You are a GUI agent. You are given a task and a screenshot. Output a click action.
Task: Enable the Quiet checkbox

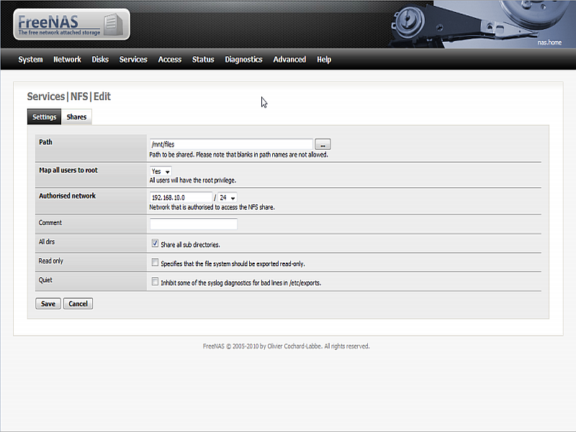[x=155, y=282]
